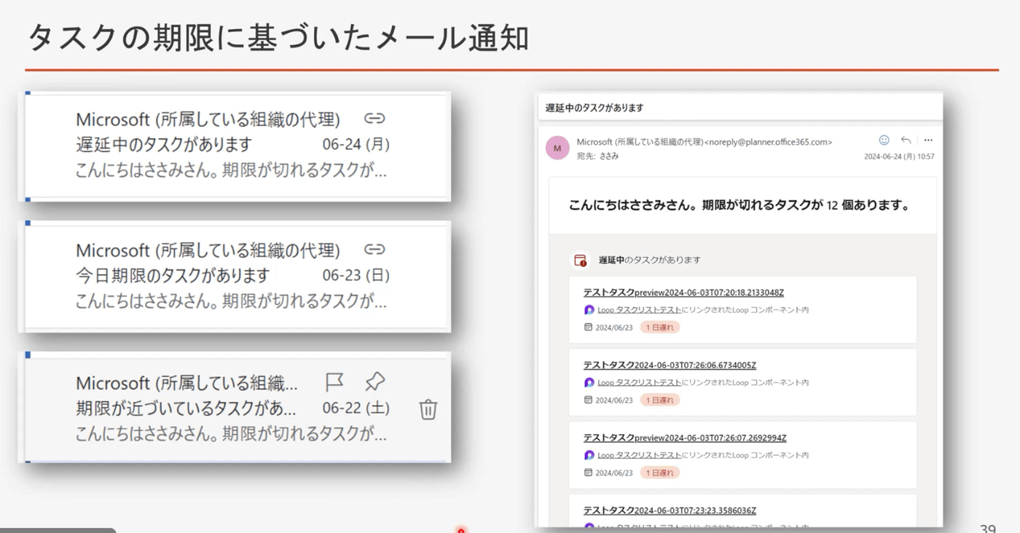Open the task link テストタスクpreview2024-06-03T07:20:18.2133048Z

[683, 293]
